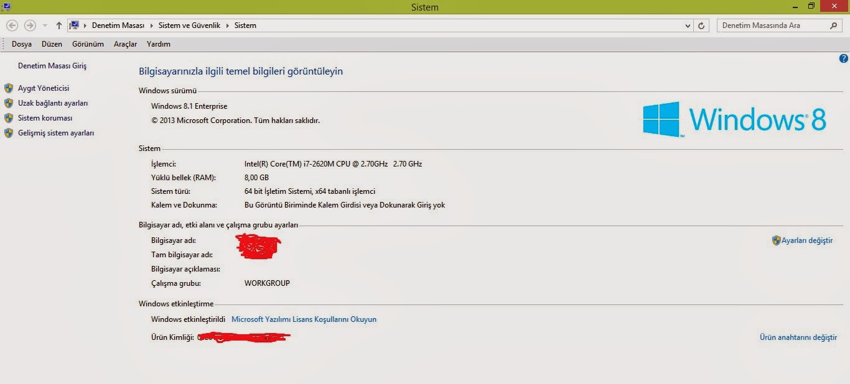Select the Windows 8.1 Enterprise text
Image resolution: width=850 pixels, height=384 pixels.
pos(189,106)
